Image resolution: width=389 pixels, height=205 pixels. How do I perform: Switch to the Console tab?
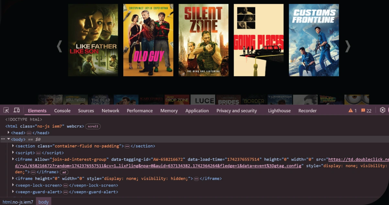click(62, 111)
